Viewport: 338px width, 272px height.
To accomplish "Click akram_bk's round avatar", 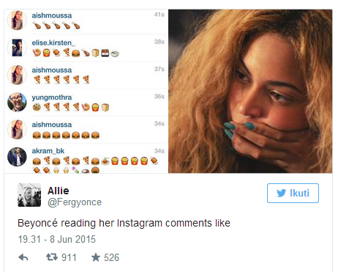I will [17, 157].
